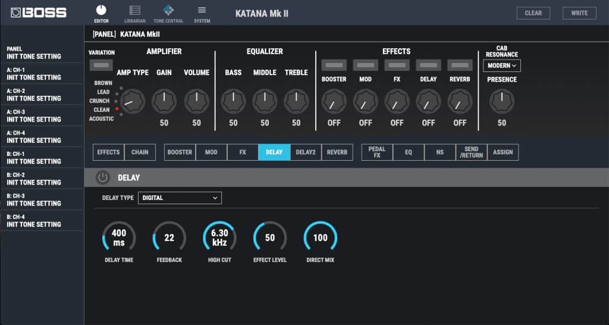Image resolution: width=609 pixels, height=325 pixels.
Task: Switch to the NS tab
Action: click(440, 152)
